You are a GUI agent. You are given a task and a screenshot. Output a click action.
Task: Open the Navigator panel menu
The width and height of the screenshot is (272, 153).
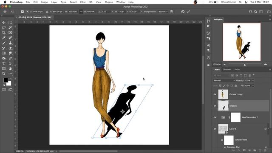(270, 20)
